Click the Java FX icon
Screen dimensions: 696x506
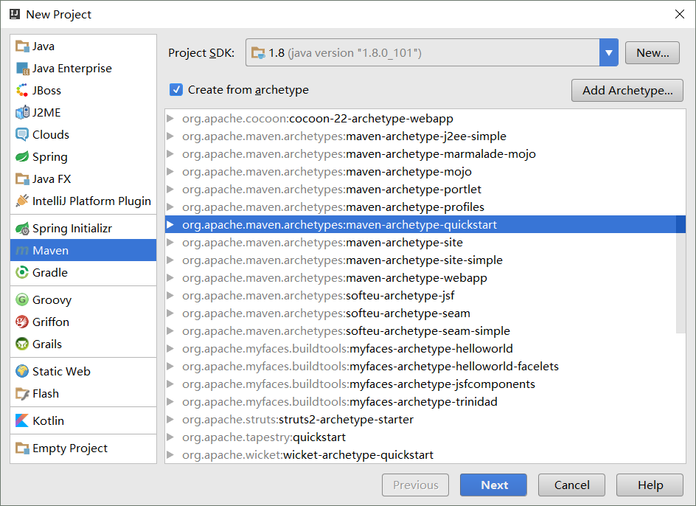pyautogui.click(x=22, y=179)
